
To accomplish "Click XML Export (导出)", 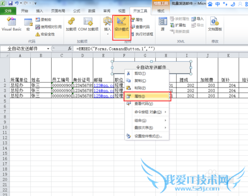I will pos(197,25).
